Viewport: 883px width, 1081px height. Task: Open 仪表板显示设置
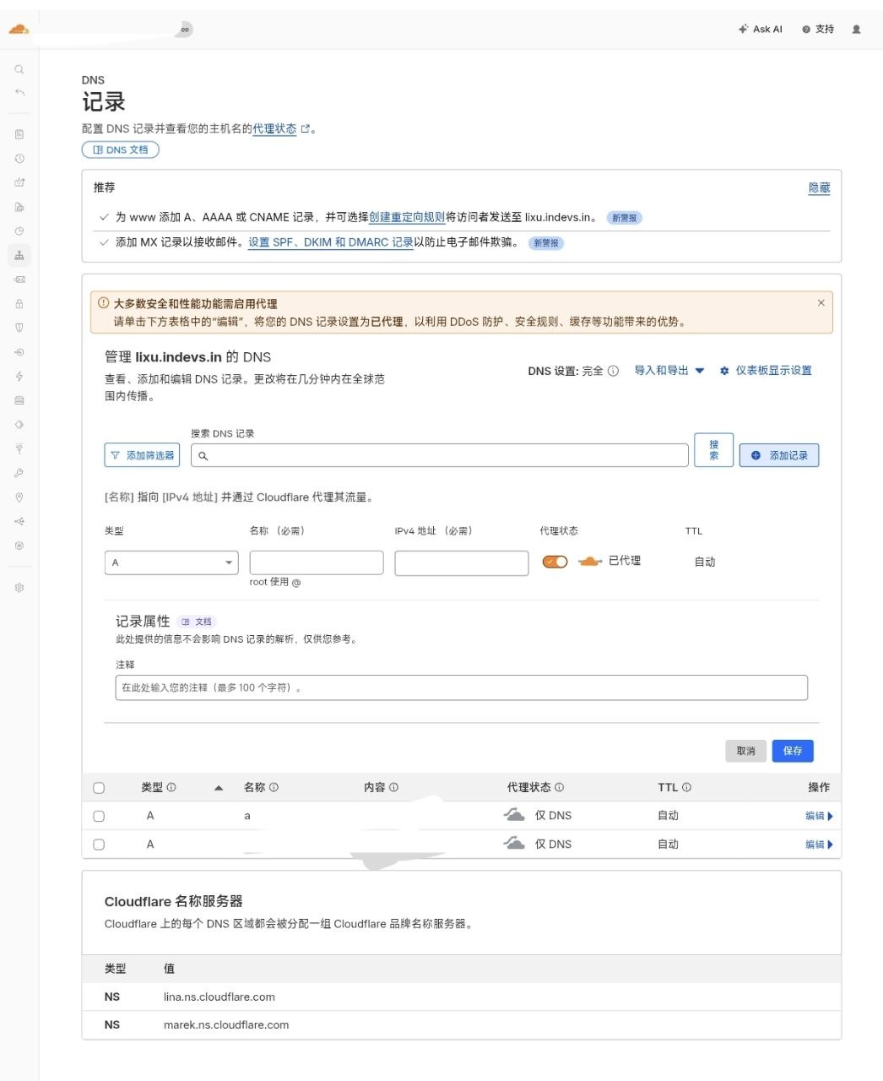pos(766,371)
